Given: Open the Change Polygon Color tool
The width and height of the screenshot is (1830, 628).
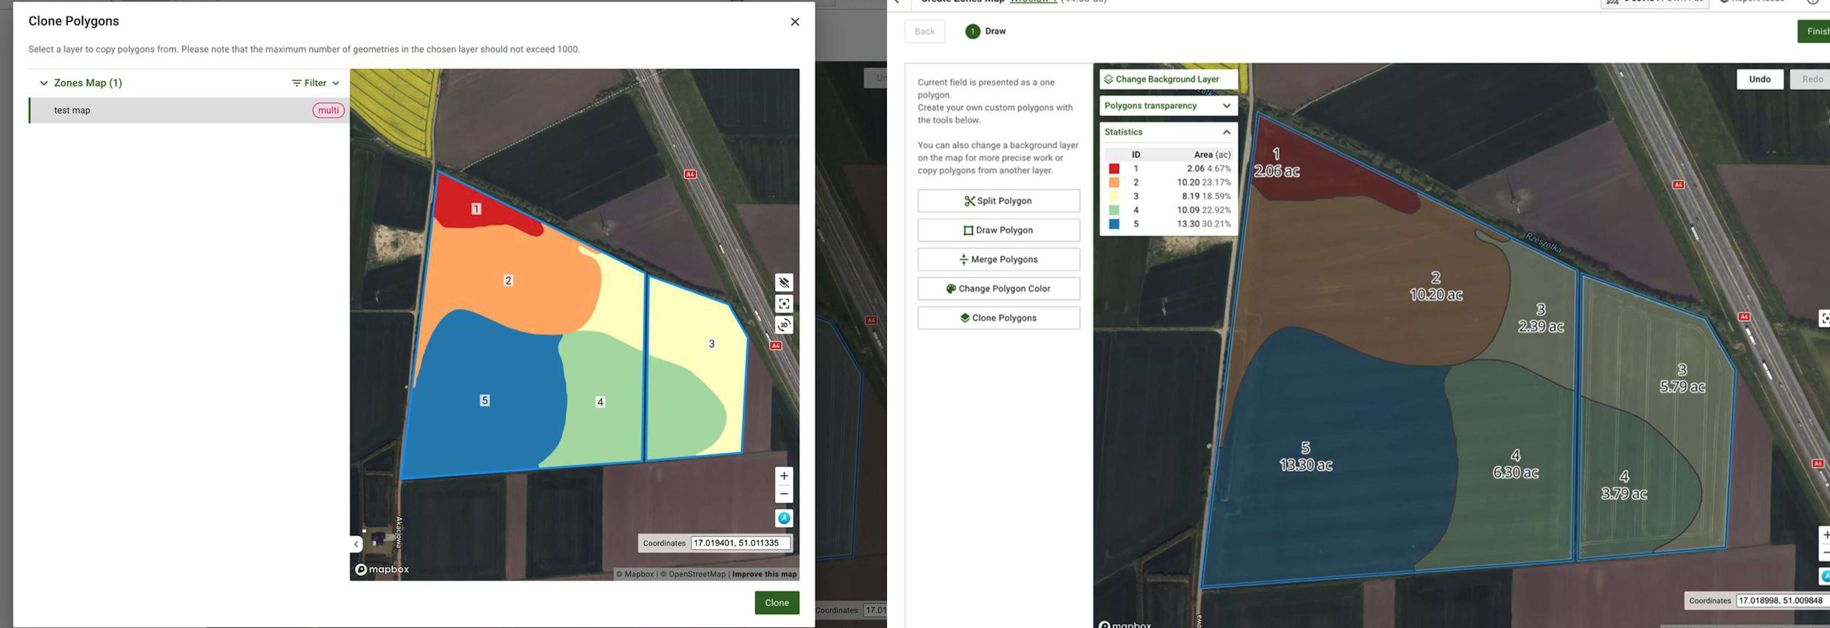Looking at the screenshot, I should click(999, 288).
